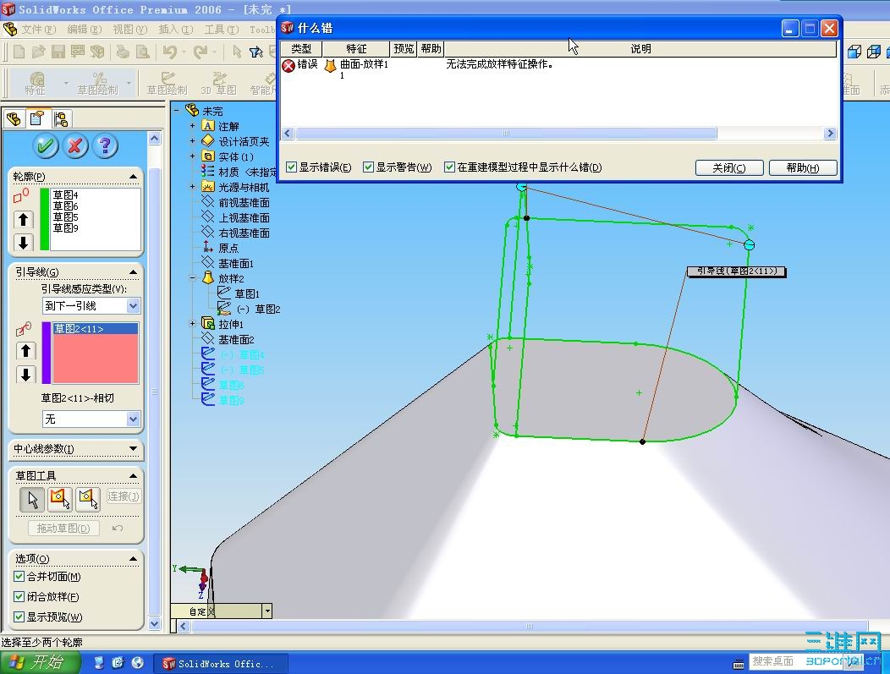Screen dimensions: 890x674
Task: Click purple guide curve color bar
Action: coord(47,353)
